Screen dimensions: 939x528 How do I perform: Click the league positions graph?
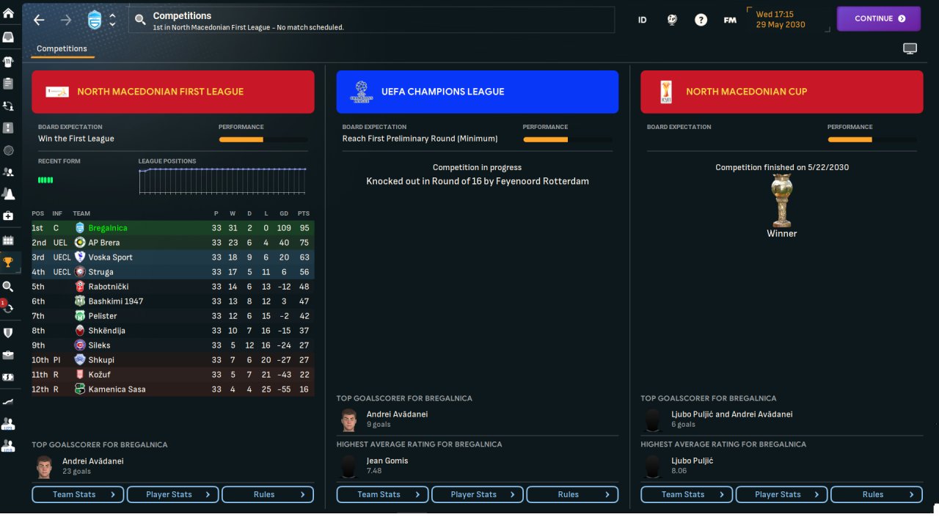pyautogui.click(x=222, y=180)
